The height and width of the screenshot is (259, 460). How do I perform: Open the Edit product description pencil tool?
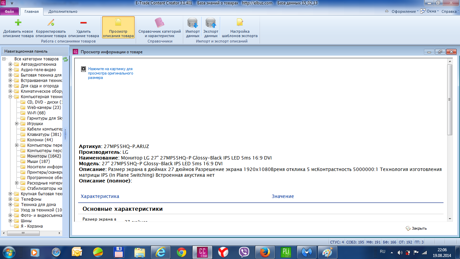point(51,23)
